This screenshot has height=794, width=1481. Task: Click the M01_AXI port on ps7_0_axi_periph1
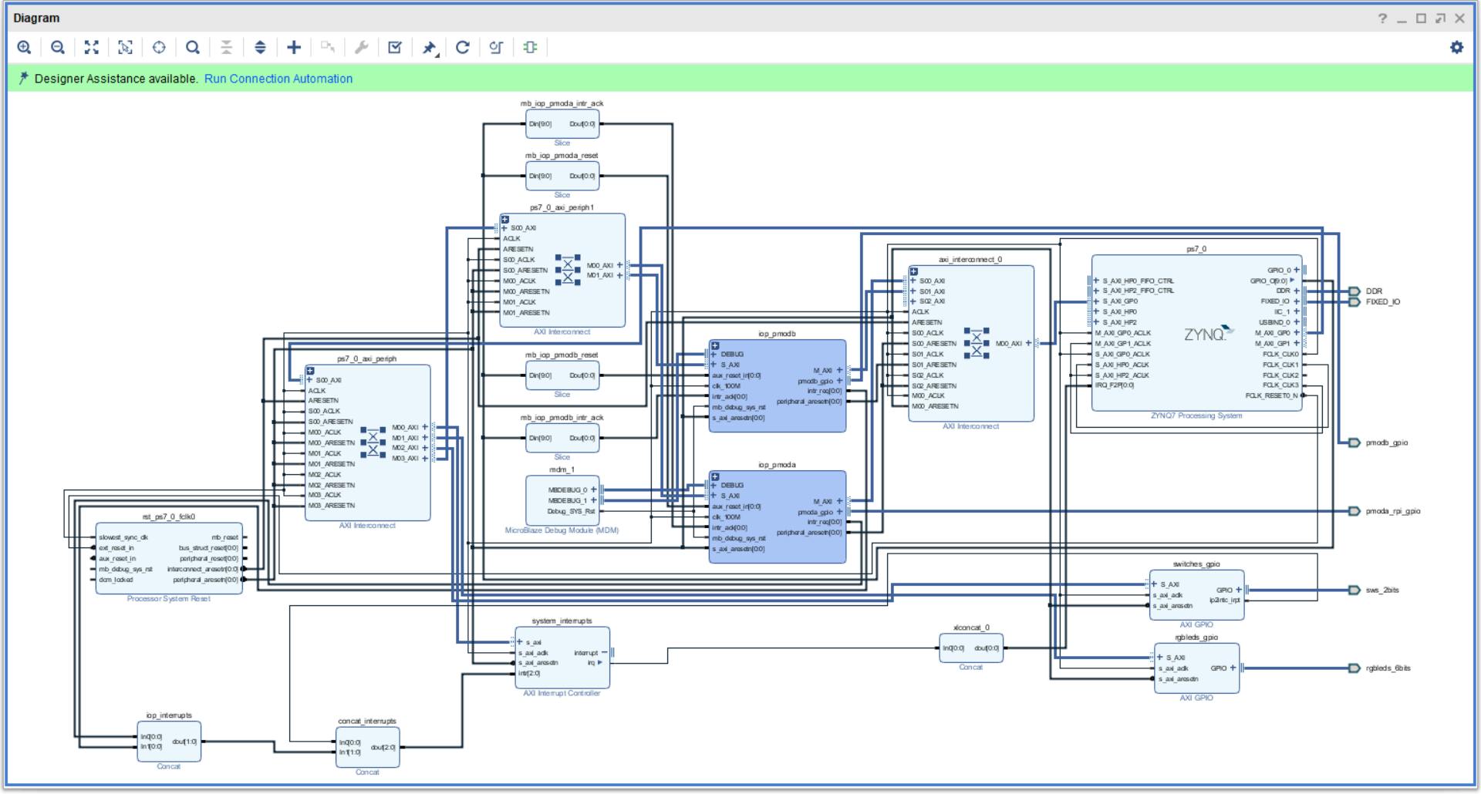[604, 276]
